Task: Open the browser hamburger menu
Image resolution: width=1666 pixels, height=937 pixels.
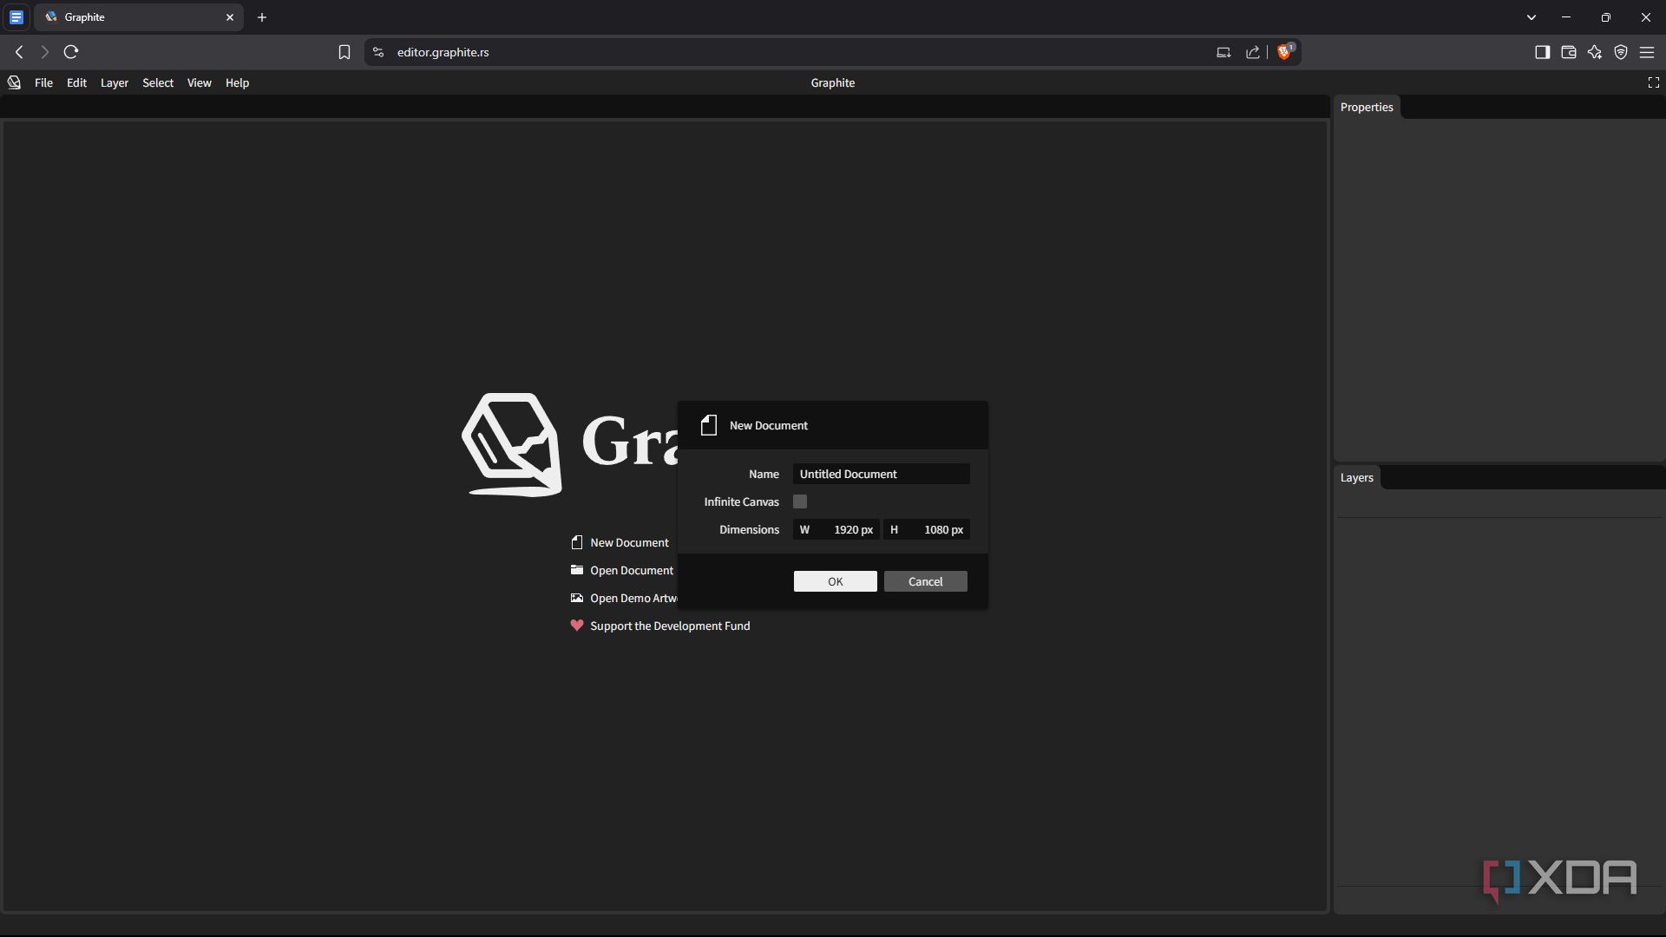Action: [x=1646, y=52]
